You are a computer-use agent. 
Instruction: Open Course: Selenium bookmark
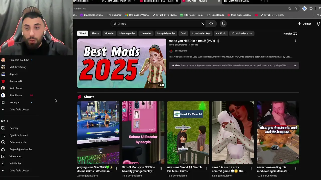click(x=92, y=15)
